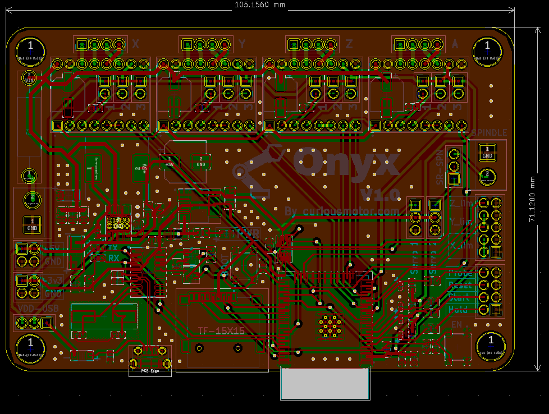Click the Y axis driver header label
The image size is (549, 414).
coord(241,44)
